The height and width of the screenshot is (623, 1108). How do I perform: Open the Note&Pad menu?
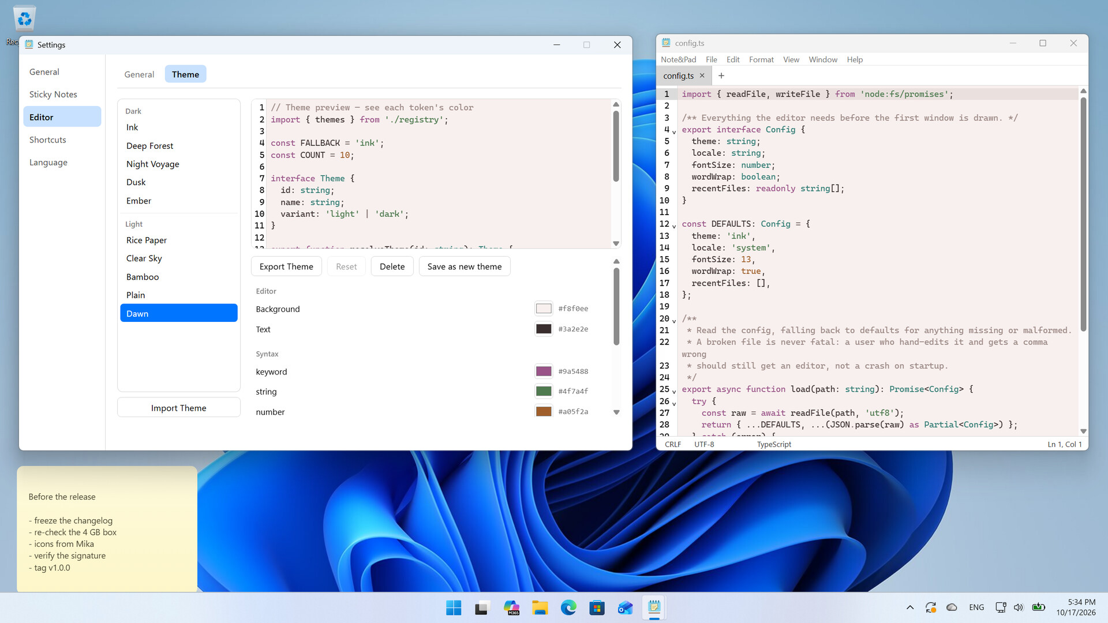678,59
